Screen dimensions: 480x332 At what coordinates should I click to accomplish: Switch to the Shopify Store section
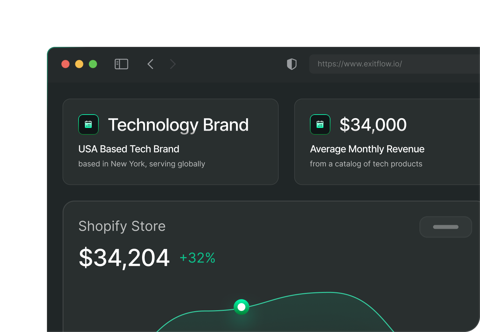tap(122, 226)
